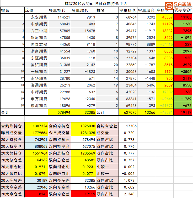Select the value 743901
The height and width of the screenshot is (198, 193).
(36, 139)
